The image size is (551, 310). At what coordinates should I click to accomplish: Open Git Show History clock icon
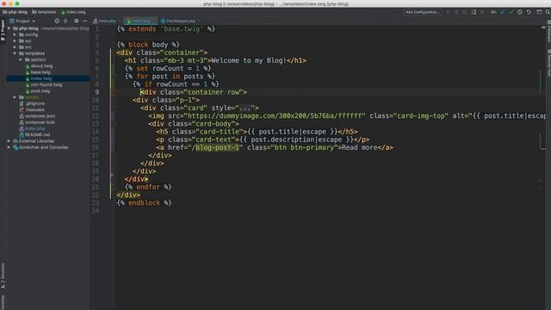(x=520, y=12)
